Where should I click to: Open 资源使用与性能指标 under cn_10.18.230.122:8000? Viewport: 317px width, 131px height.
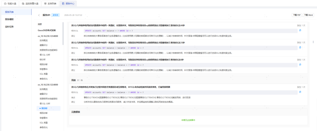(x=48, y=99)
